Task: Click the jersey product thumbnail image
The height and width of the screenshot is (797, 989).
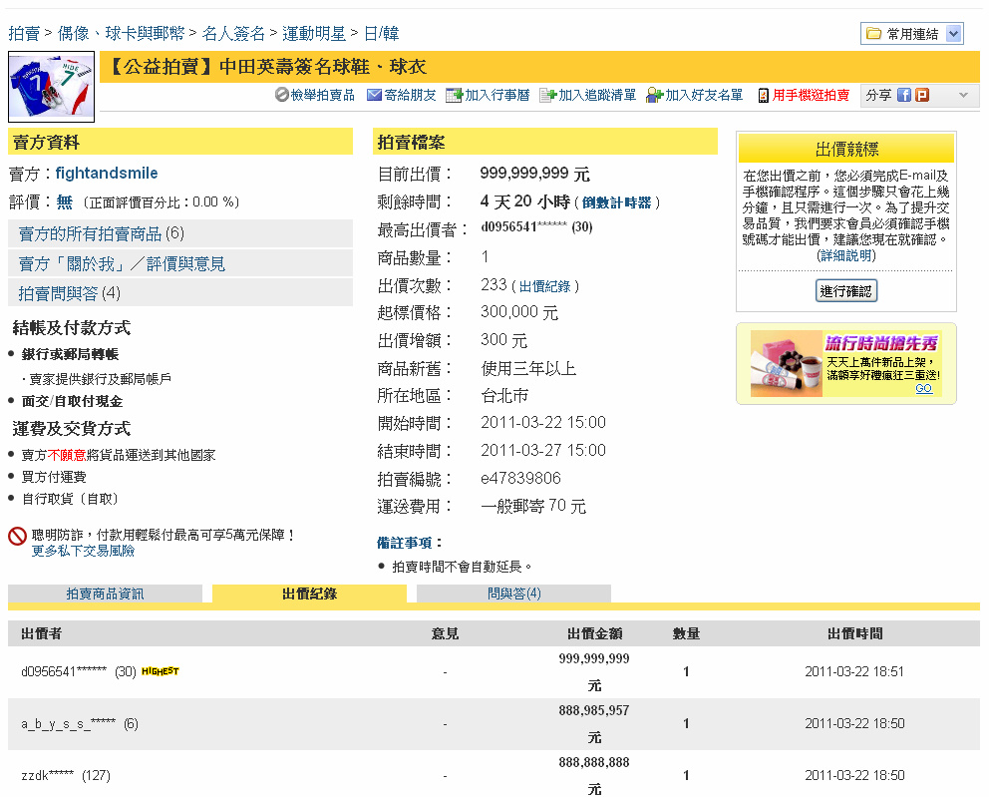Action: pyautogui.click(x=51, y=87)
